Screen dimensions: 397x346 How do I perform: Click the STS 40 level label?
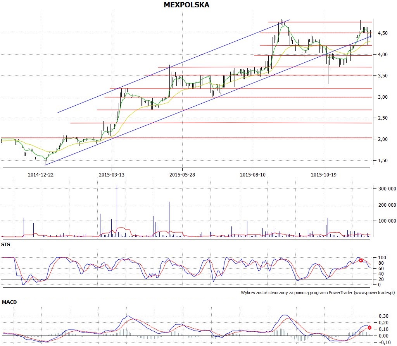pyautogui.click(x=381, y=274)
